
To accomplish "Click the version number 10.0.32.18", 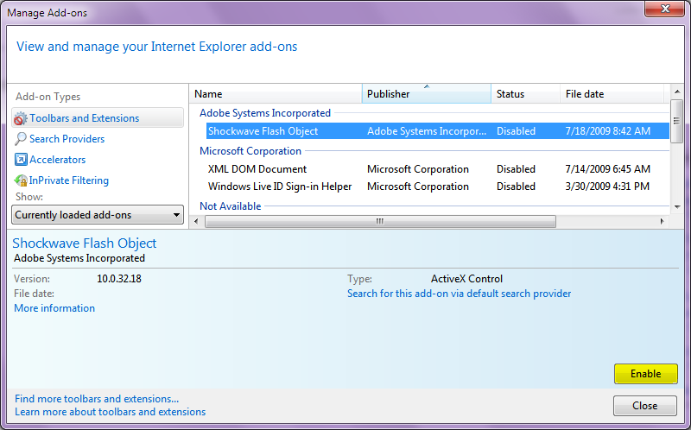I will point(119,279).
